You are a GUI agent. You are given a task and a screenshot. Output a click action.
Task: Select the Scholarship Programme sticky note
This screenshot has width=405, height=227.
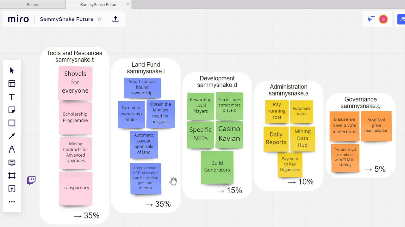coord(75,118)
